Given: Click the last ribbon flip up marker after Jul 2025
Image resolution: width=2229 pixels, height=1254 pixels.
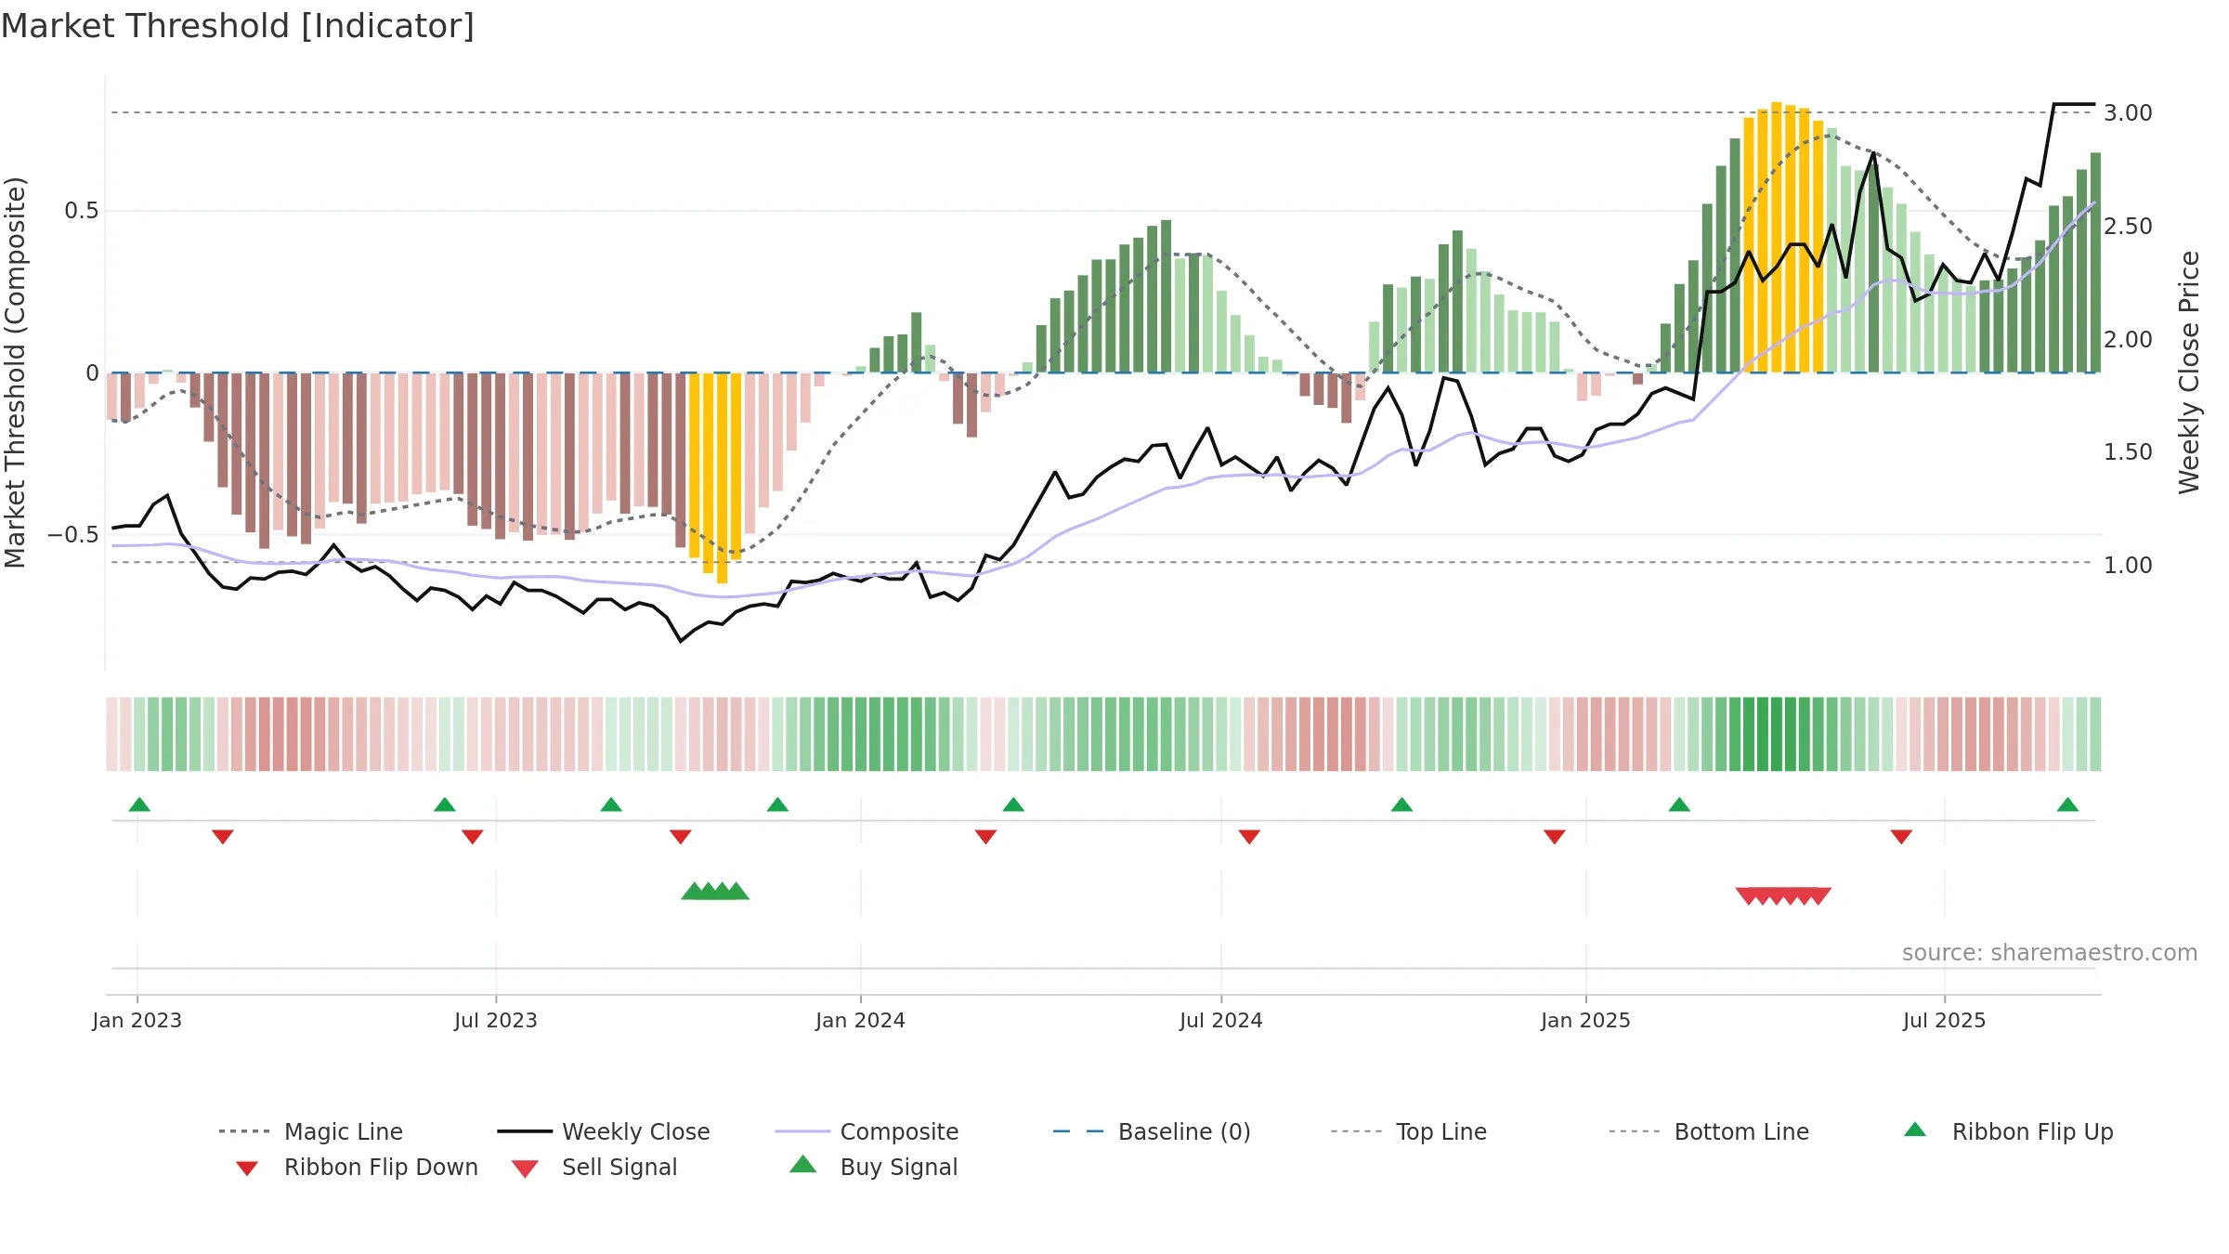Looking at the screenshot, I should click(2067, 804).
